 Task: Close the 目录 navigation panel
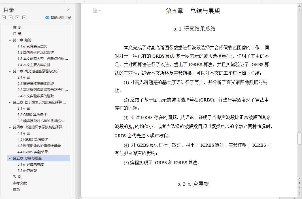(68, 10)
